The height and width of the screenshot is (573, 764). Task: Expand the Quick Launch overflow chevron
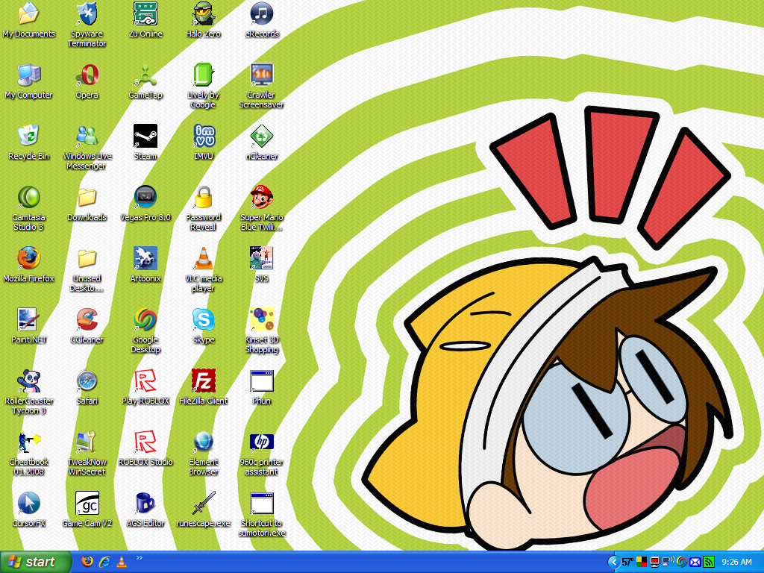pos(139,557)
